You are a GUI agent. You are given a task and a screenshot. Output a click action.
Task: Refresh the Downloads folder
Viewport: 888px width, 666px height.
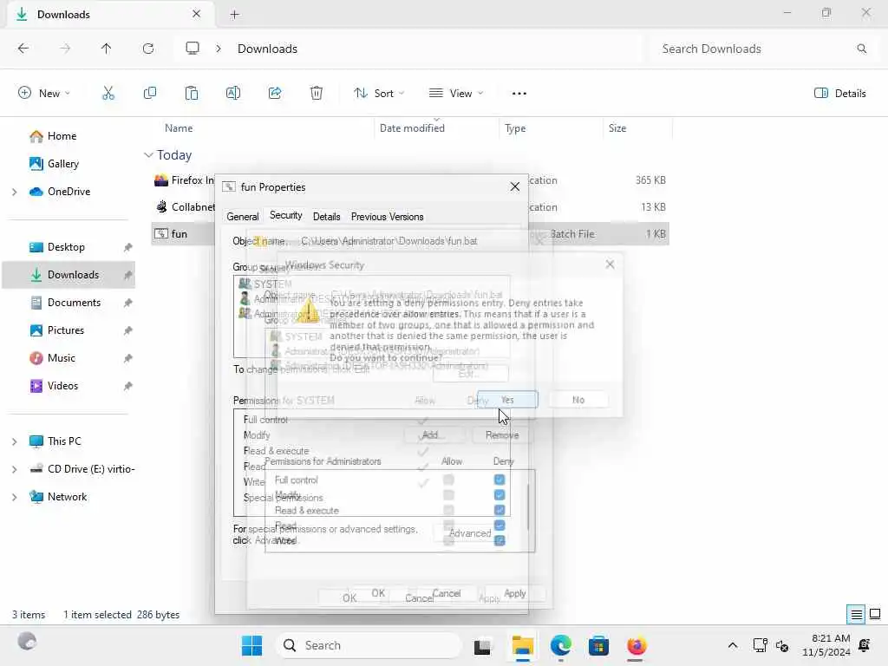(148, 49)
